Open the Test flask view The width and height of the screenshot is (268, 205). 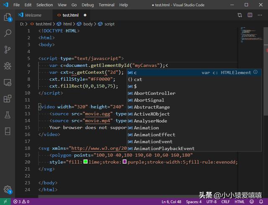coord(8,115)
